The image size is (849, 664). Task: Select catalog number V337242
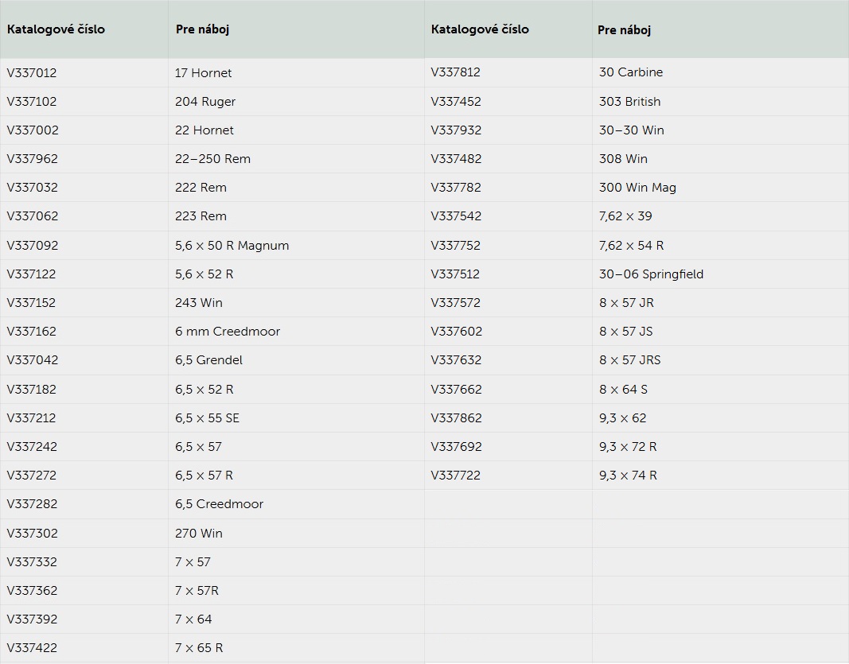(32, 447)
